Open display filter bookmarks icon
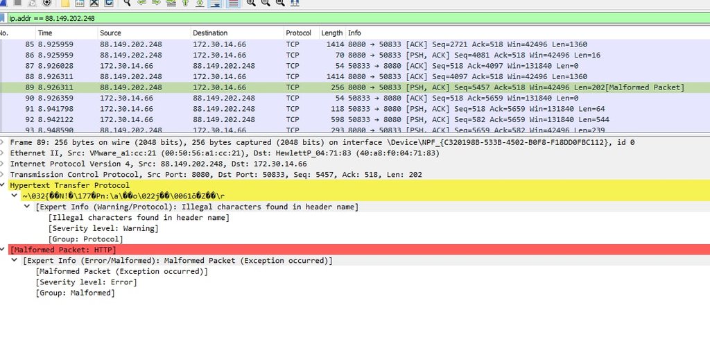The image size is (710, 344). pyautogui.click(x=2, y=18)
